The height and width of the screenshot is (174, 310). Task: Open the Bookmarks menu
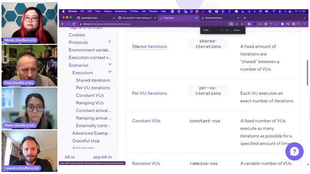click(x=121, y=12)
